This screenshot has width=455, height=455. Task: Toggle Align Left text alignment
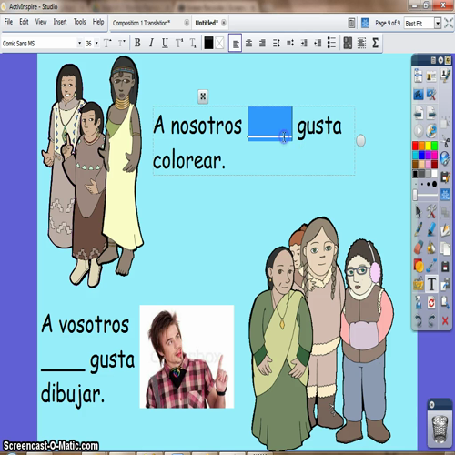(x=235, y=43)
